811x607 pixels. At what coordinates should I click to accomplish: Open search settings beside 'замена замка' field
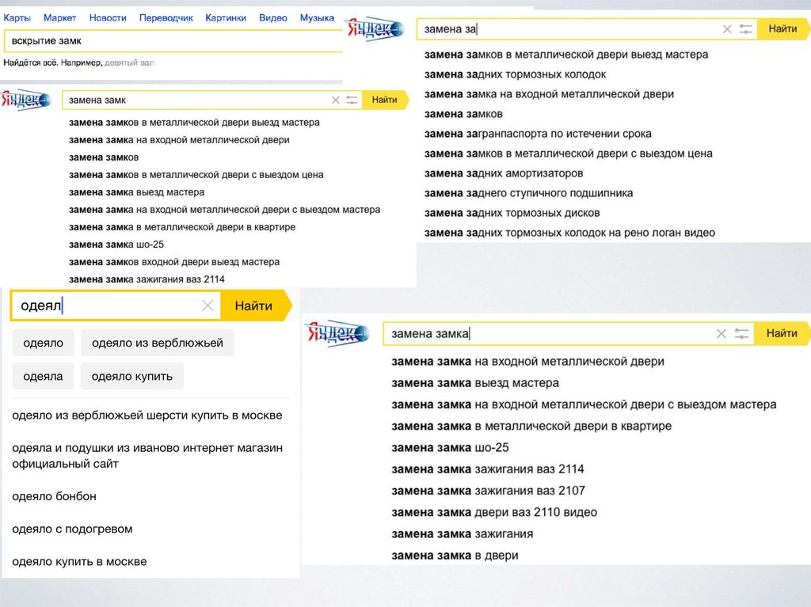[x=741, y=333]
